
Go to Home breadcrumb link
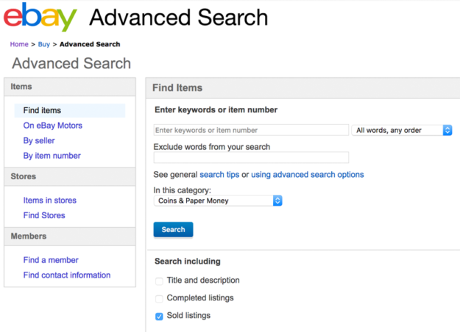(x=19, y=44)
